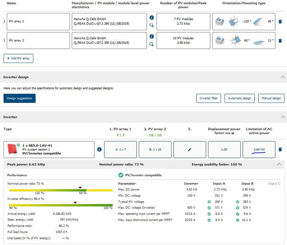This screenshot has width=287, height=245.
Task: Click the Add PV array button
Action: (18, 58)
